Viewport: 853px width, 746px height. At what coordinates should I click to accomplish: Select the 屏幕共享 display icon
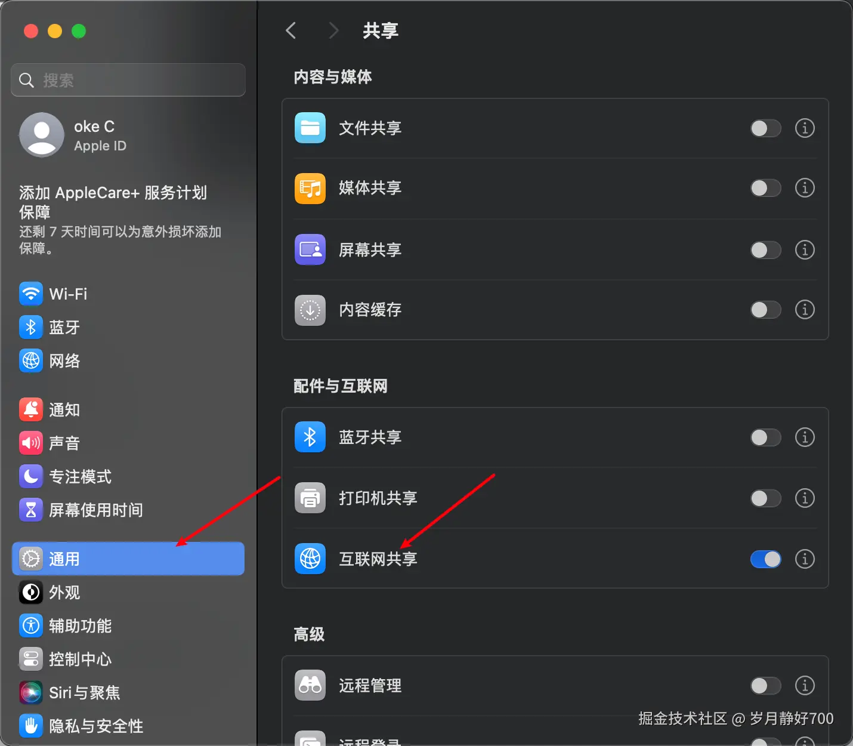(310, 249)
